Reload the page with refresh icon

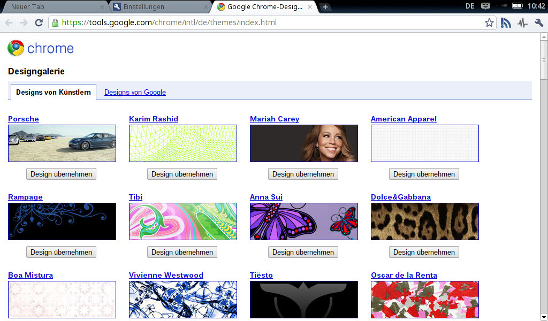coord(39,22)
